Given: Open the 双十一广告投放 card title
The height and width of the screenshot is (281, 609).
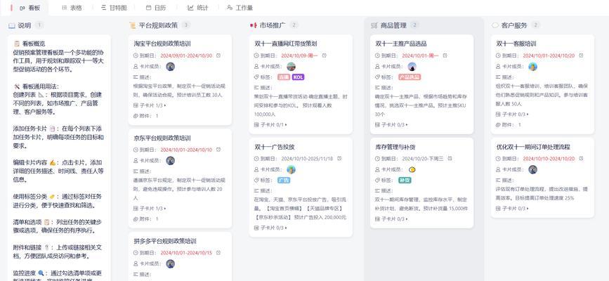Looking at the screenshot, I should click(275, 147).
